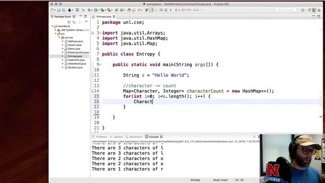325x183 pixels.
Task: Expand the JRE System Library node
Action: [55, 30]
